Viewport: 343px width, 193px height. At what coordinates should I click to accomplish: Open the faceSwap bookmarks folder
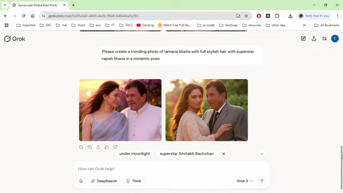(228, 25)
